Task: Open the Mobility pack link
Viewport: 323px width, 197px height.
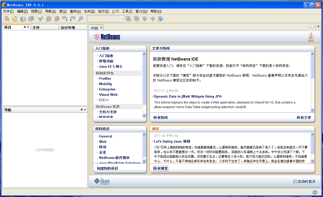Action: pyautogui.click(x=106, y=84)
